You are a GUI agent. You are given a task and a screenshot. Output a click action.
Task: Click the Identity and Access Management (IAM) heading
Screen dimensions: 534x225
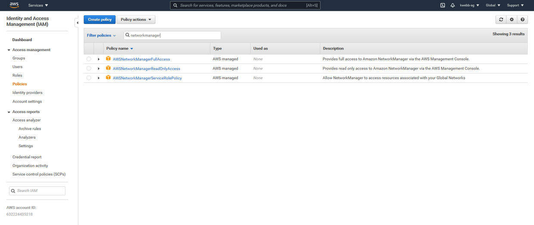28,21
